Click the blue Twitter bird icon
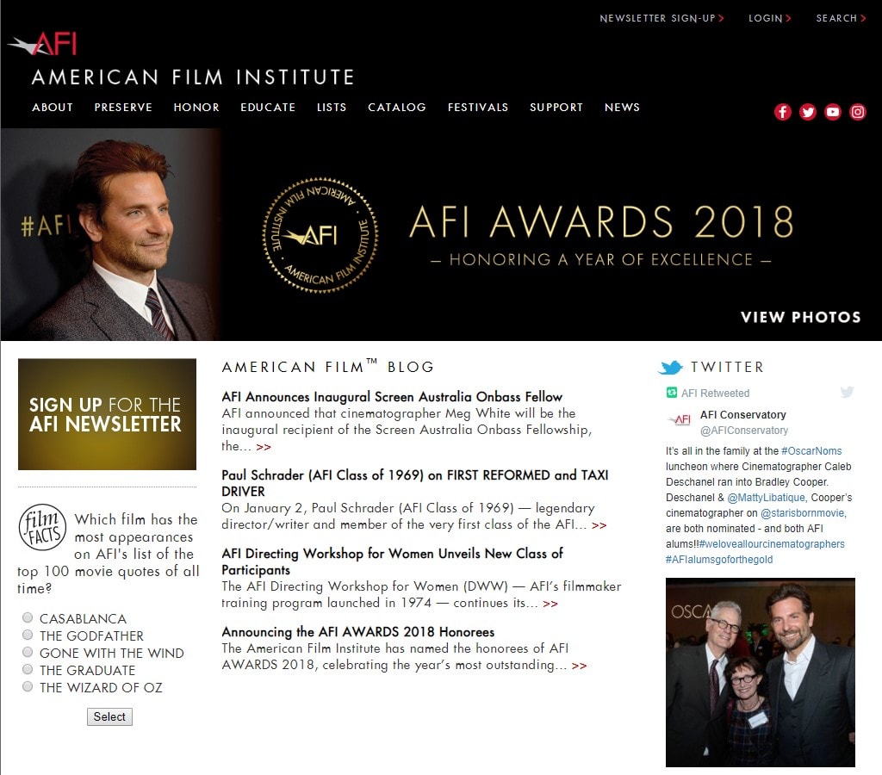882x775 pixels. [x=670, y=368]
